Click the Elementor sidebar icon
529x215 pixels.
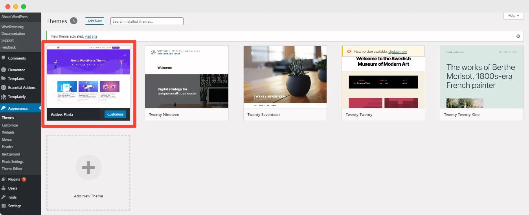4,70
